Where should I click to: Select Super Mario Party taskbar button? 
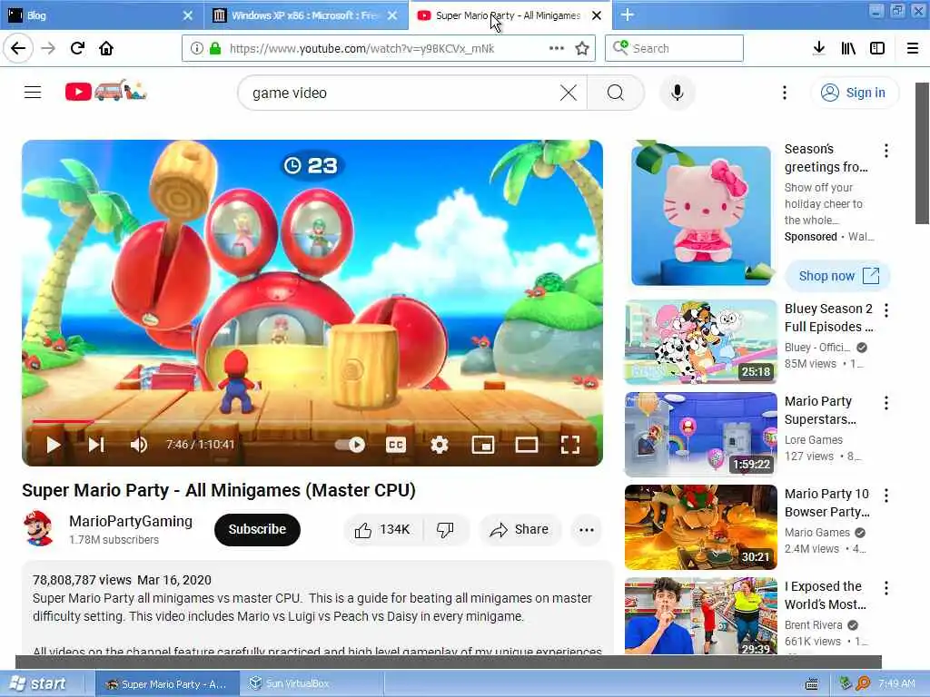[x=167, y=684]
